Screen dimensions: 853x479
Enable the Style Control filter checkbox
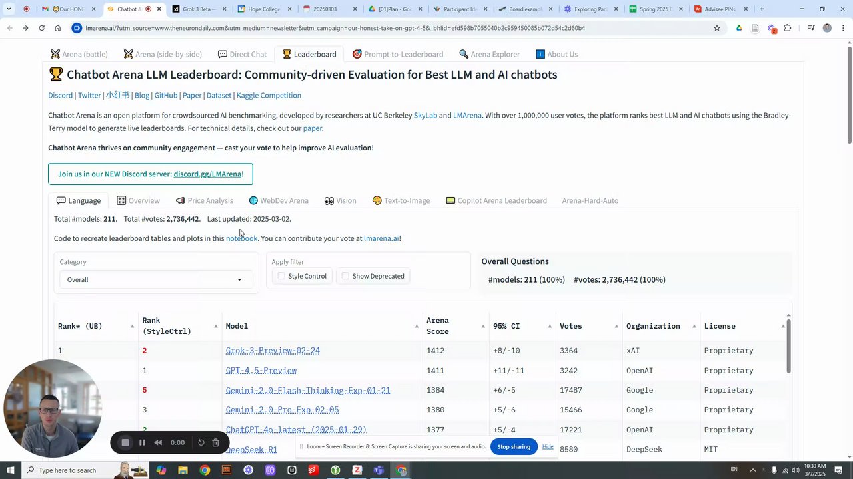(281, 276)
